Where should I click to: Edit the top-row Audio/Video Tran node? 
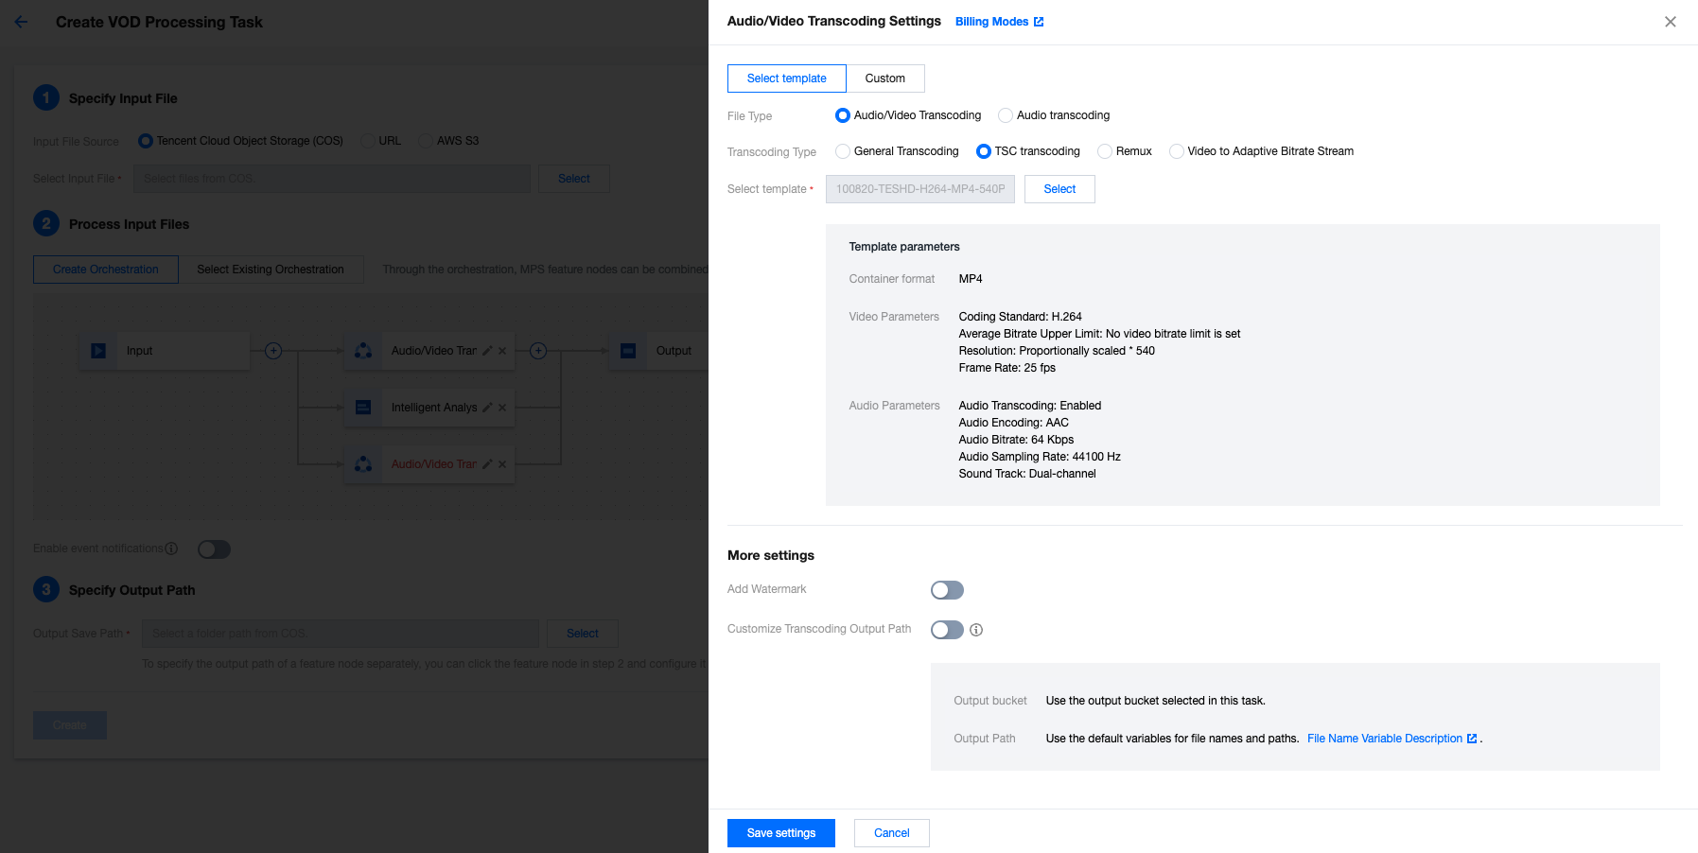coord(487,351)
